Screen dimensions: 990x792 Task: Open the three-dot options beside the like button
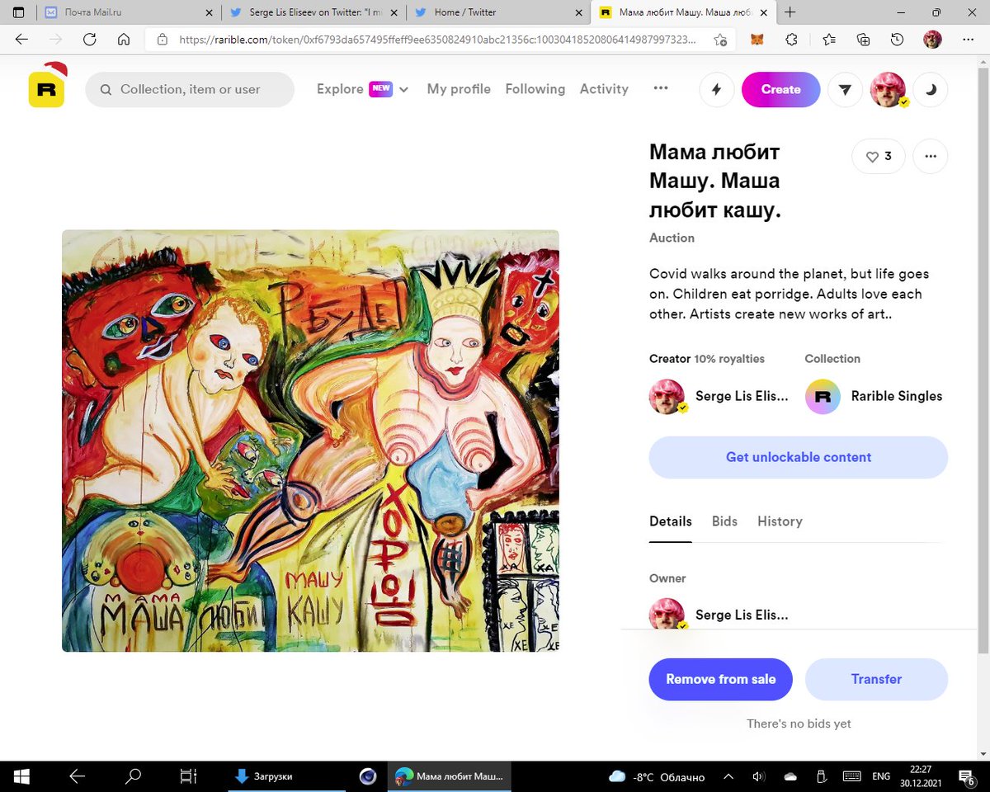coord(931,156)
